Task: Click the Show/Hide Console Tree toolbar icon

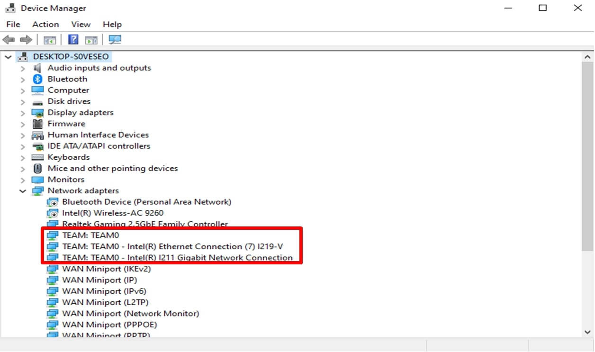Action: pos(50,40)
